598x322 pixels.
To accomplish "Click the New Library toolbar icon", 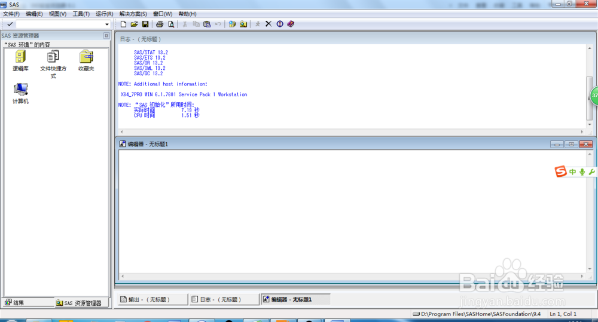I will coord(232,24).
